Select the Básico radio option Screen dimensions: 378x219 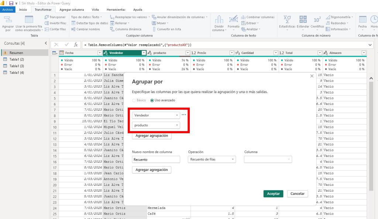[134, 100]
